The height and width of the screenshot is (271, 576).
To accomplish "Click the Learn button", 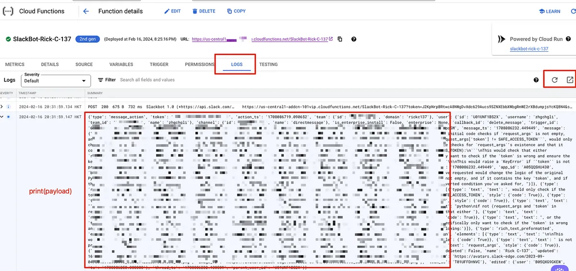I will tap(550, 11).
